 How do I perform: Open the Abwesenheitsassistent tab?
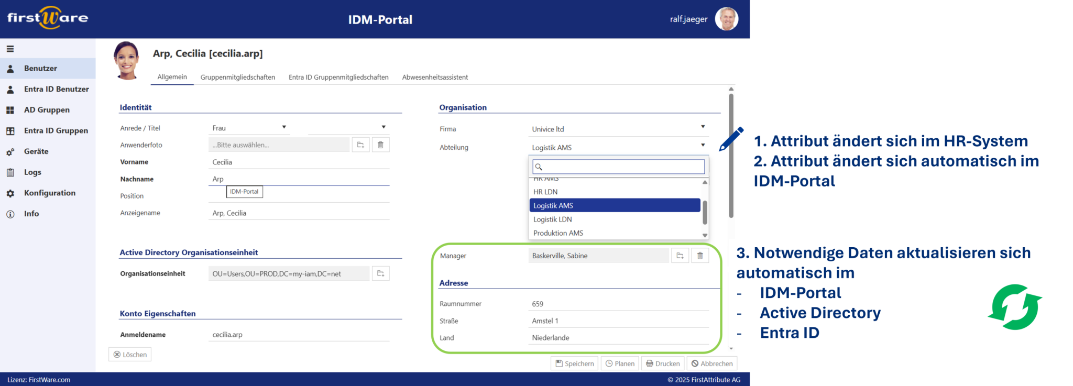[435, 77]
